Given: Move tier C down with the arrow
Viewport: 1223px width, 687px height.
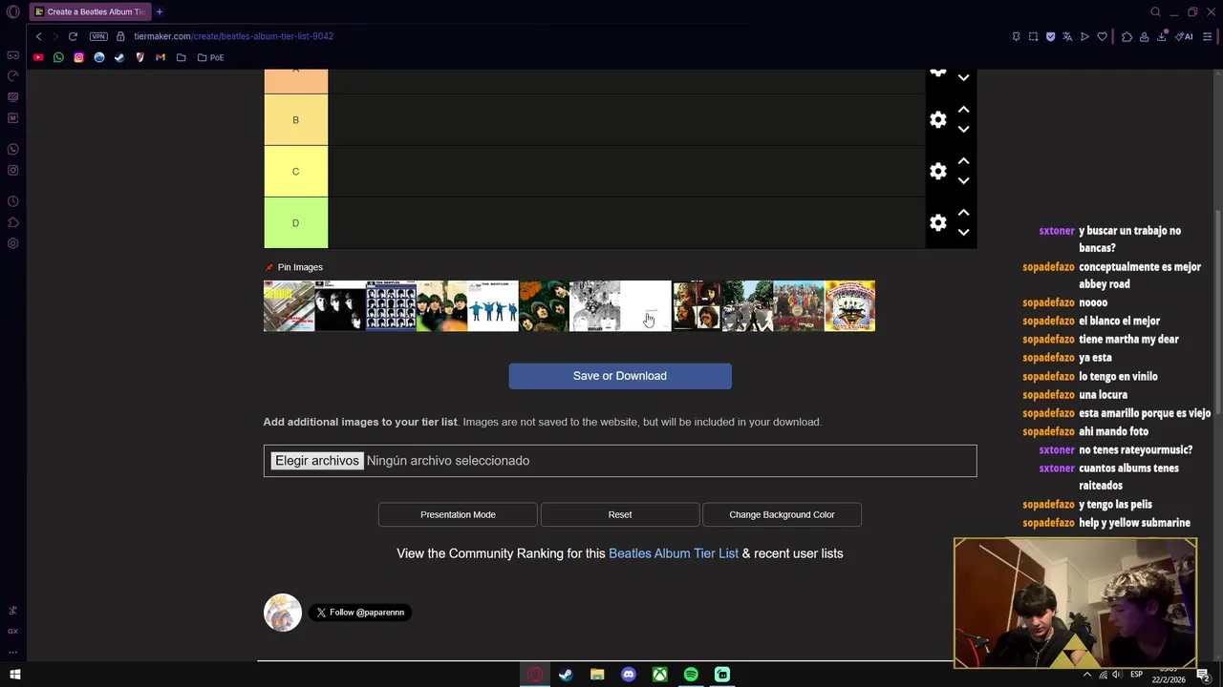Looking at the screenshot, I should [x=963, y=181].
